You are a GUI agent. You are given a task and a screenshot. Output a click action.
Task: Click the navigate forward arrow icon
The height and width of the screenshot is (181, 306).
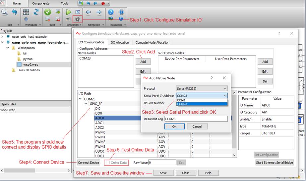[99, 12]
